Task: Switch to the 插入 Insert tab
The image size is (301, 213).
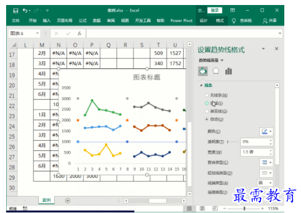Action: coord(47,21)
